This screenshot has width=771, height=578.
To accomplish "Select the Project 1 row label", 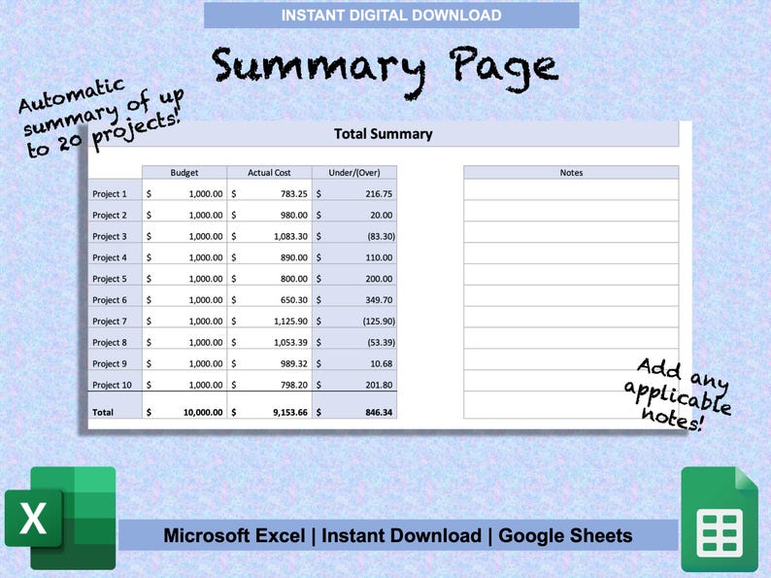I will (115, 189).
